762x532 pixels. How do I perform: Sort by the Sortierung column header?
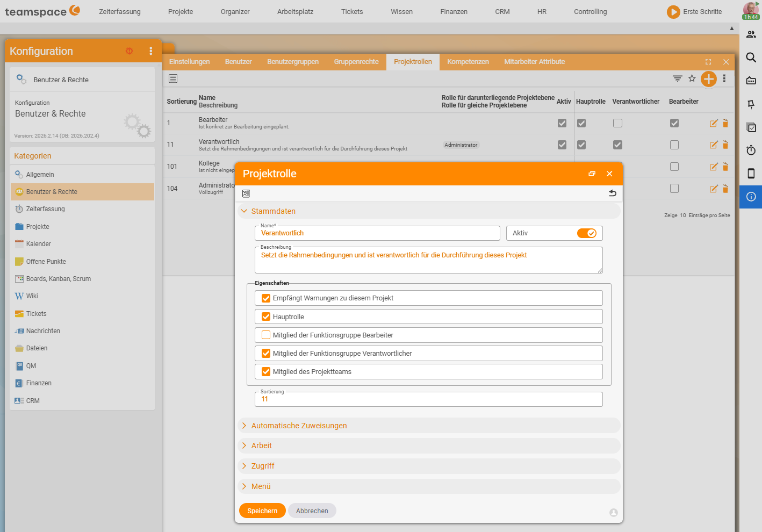click(182, 102)
